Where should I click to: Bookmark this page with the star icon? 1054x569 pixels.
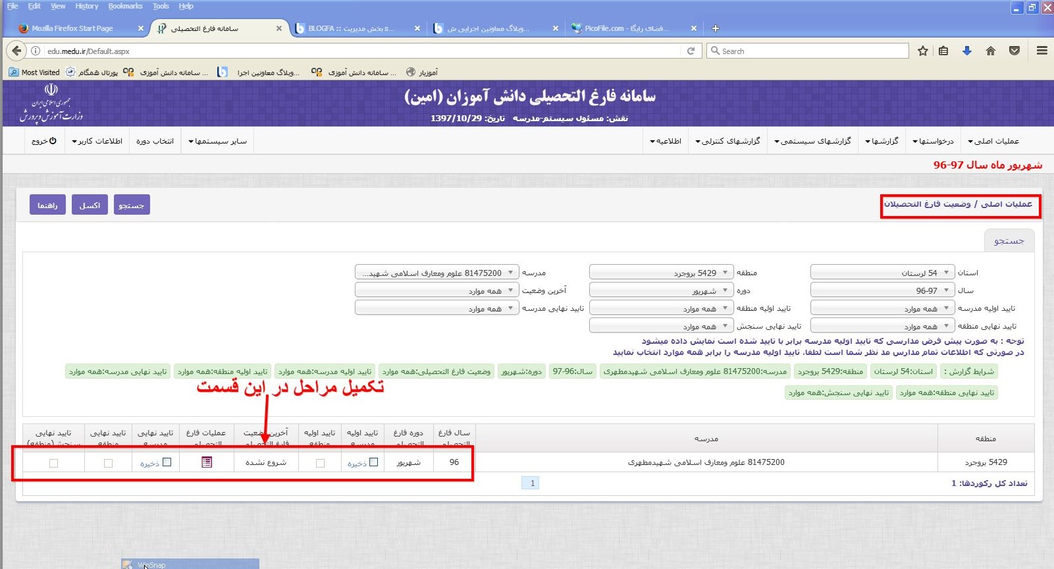click(923, 51)
